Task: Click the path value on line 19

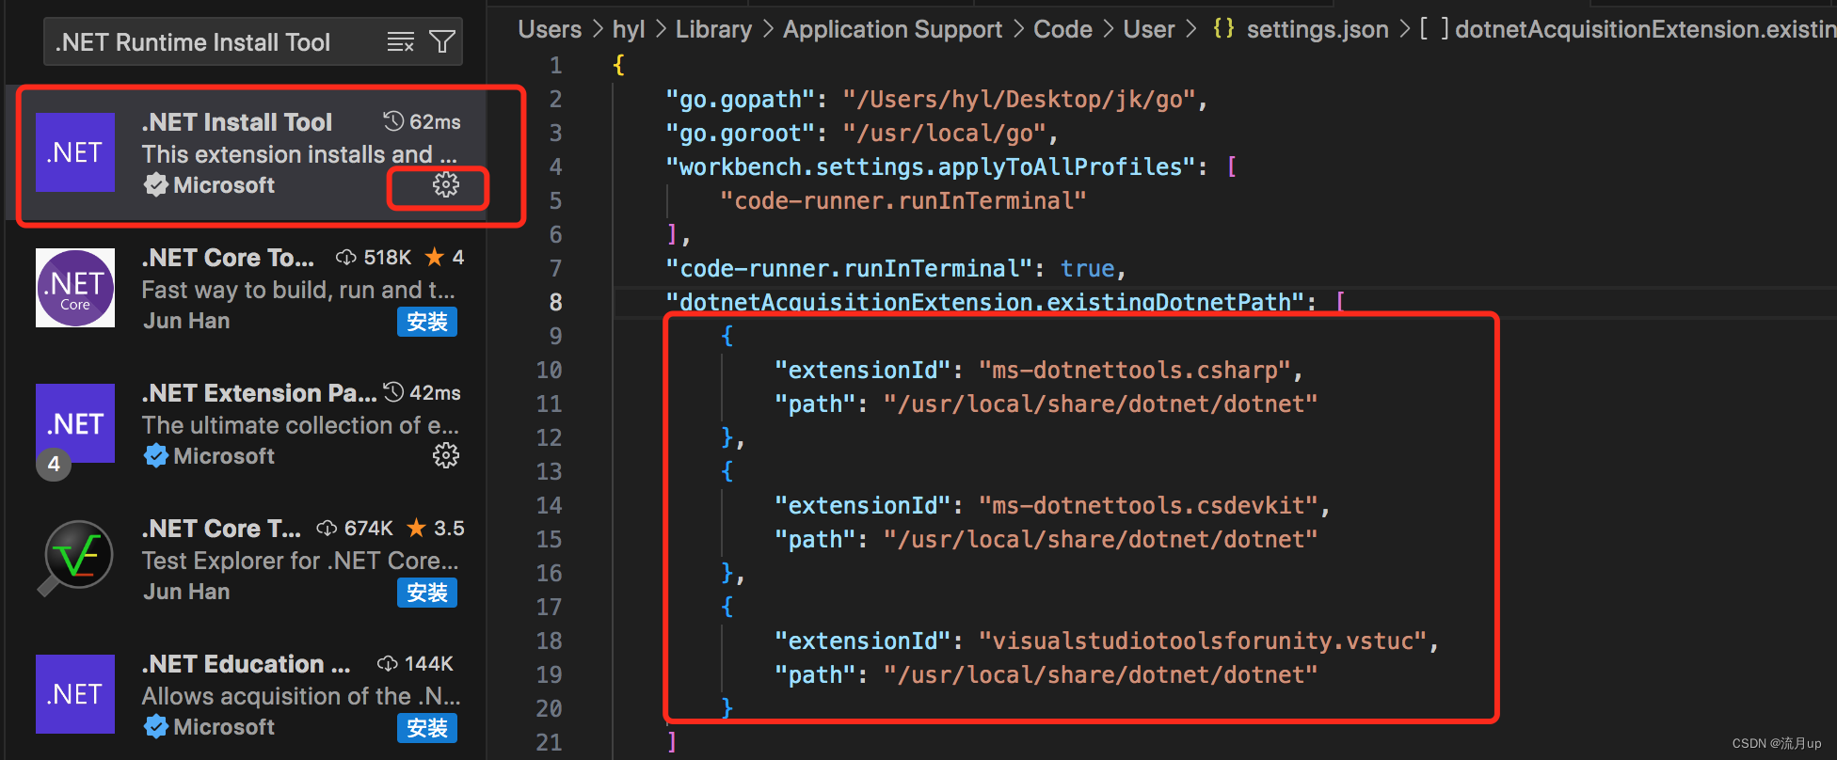Action: [x=1100, y=674]
